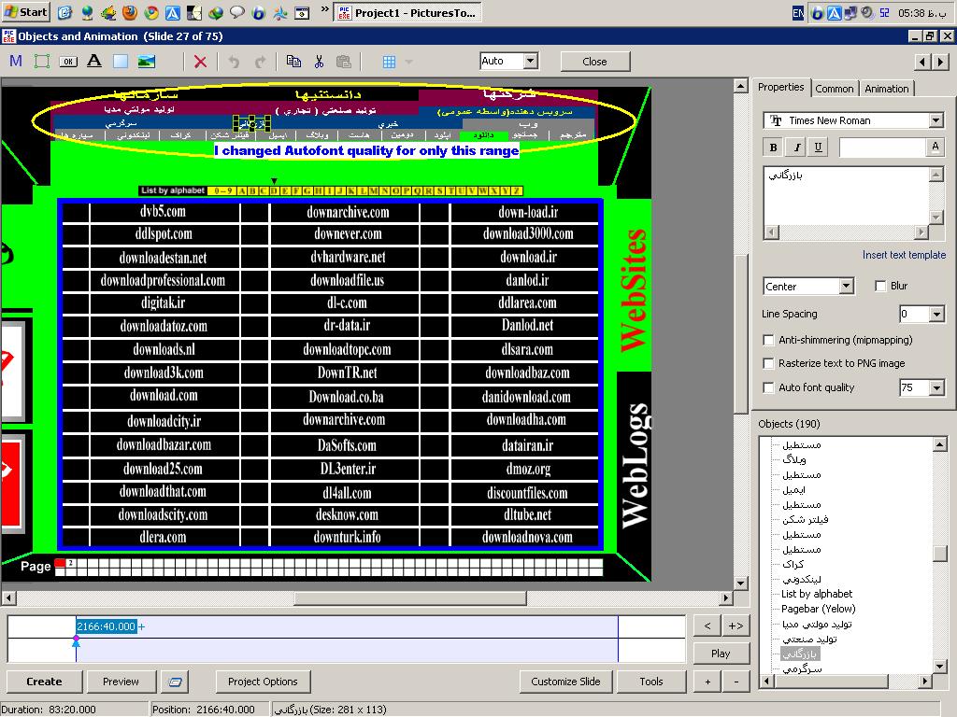The width and height of the screenshot is (957, 717).
Task: Click the Customize Slide button
Action: point(565,682)
